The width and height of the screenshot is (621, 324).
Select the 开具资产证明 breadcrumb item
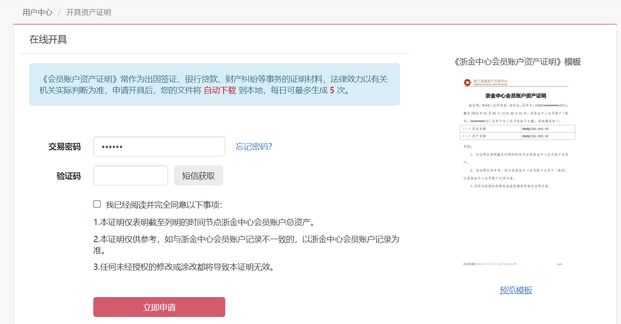click(x=88, y=12)
